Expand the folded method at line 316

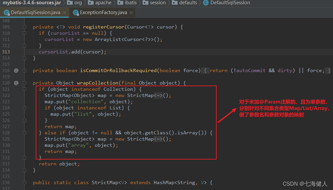(24, 70)
